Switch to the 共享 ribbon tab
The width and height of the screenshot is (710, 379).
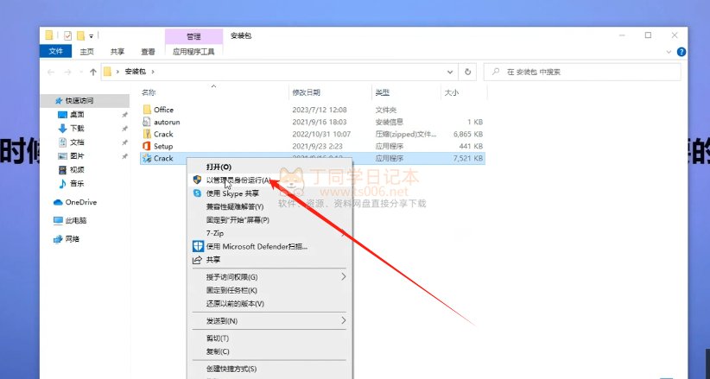click(x=117, y=52)
